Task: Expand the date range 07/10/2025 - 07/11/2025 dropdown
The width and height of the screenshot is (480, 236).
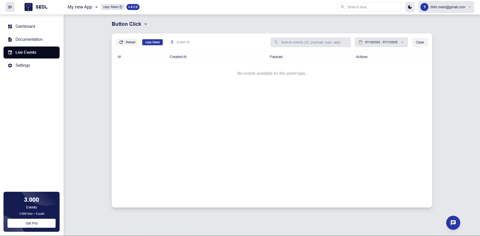Action: pos(402,42)
